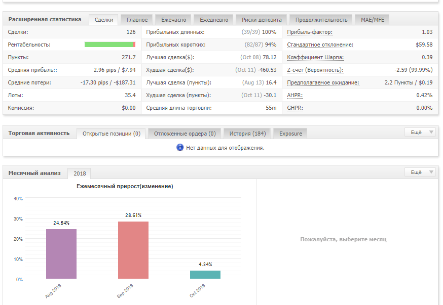Click the Средние потери value -17.30 pips / -$187.31
Image resolution: width=443 pixels, height=305 pixels.
[x=108, y=82]
